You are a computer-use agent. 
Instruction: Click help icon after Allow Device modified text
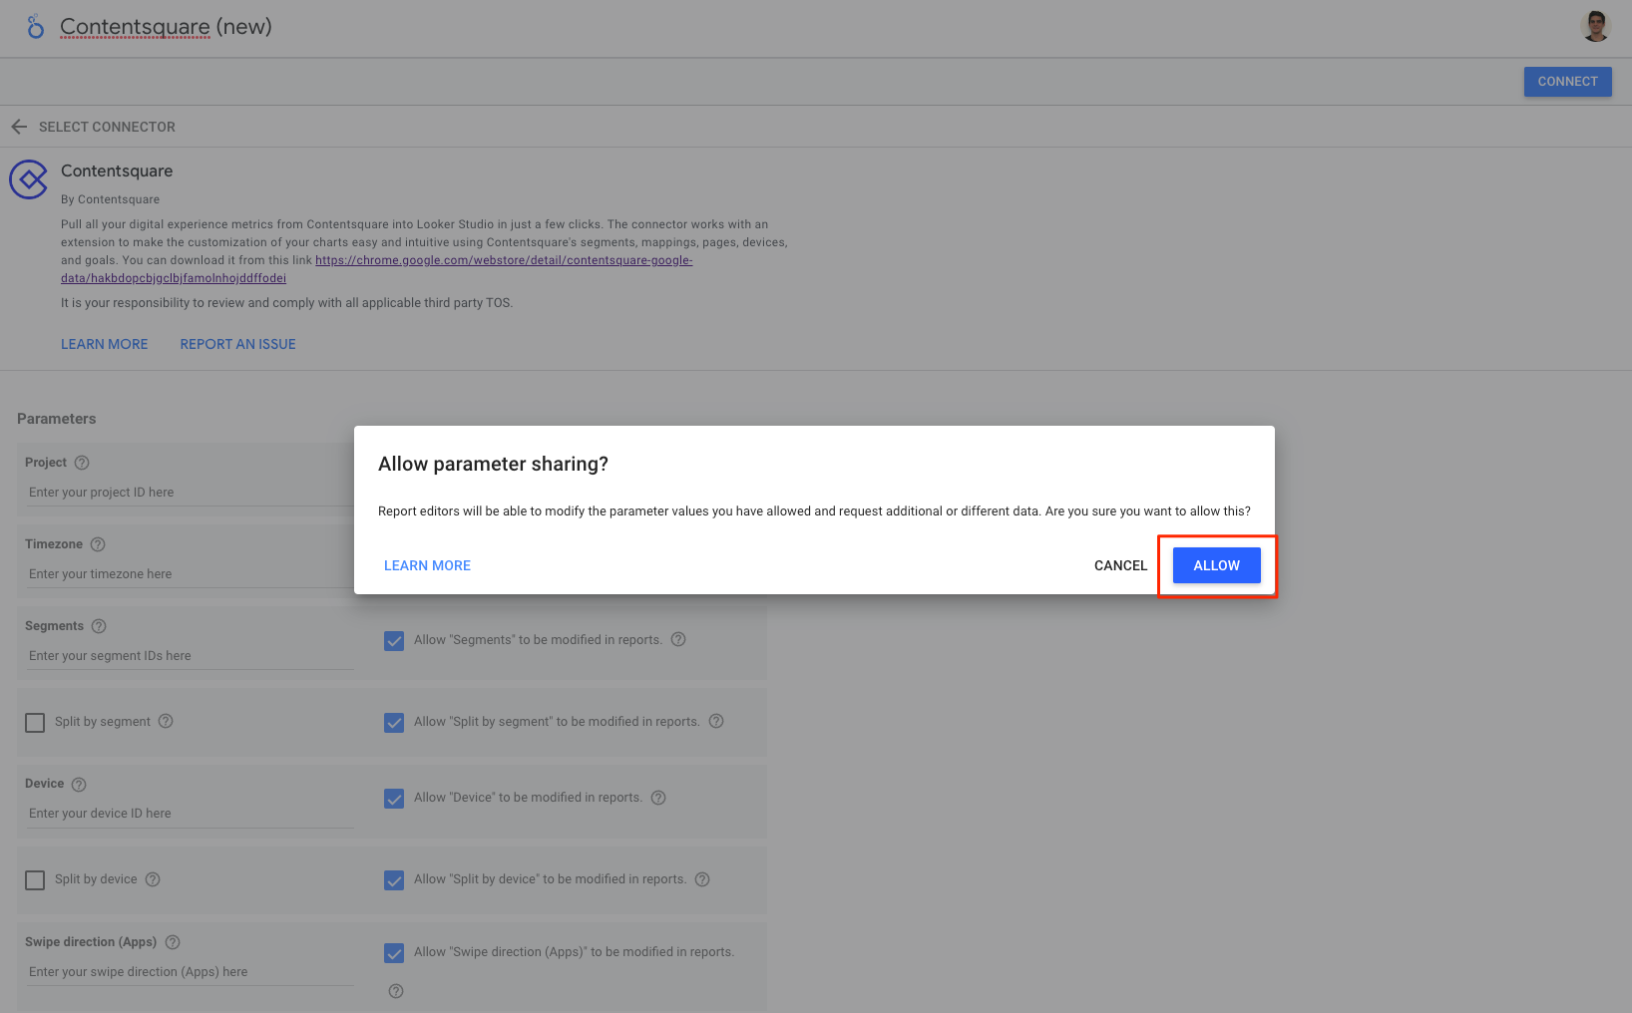658,798
